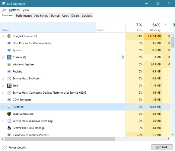
Task: Select the Client Server Runtime Process name
Action: click(30, 135)
